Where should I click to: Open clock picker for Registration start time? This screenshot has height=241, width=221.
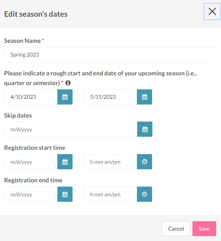(144, 162)
